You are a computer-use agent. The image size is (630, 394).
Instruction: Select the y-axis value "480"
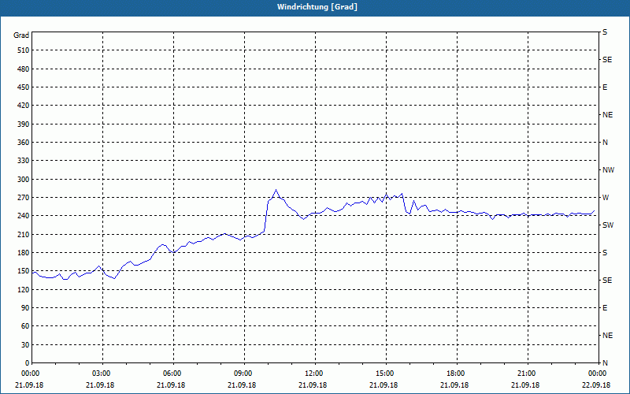point(24,69)
